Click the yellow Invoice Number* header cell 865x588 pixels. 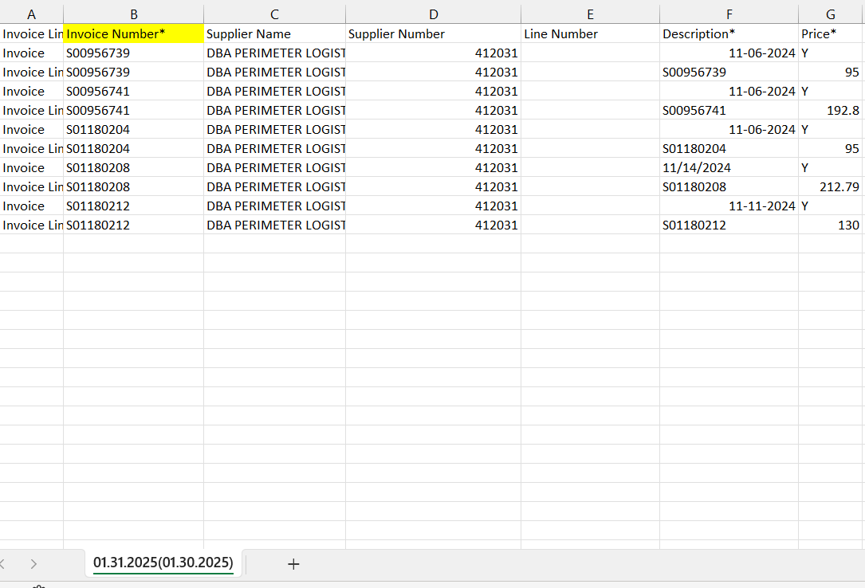[x=133, y=33]
